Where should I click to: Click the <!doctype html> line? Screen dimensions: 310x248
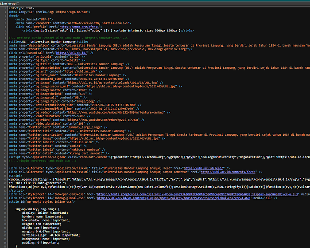click(21, 8)
